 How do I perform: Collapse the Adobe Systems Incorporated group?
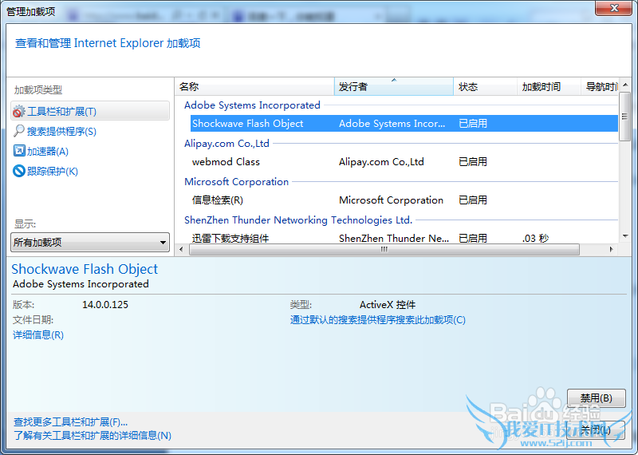coord(252,105)
